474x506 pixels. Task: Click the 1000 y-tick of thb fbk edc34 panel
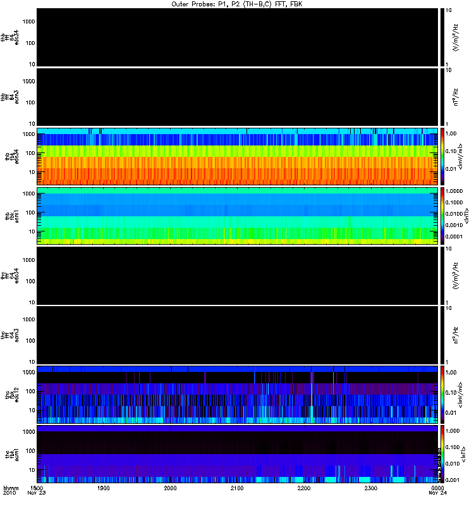28,134
